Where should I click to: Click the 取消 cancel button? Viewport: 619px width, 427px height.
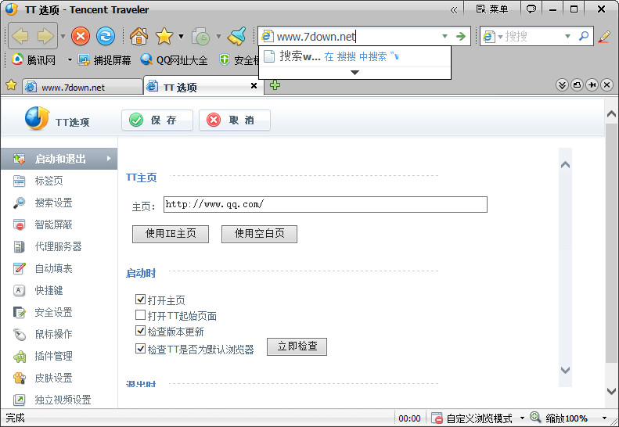(235, 120)
